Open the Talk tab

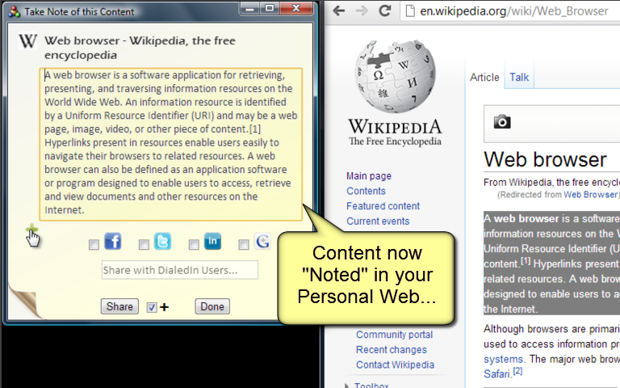(519, 78)
